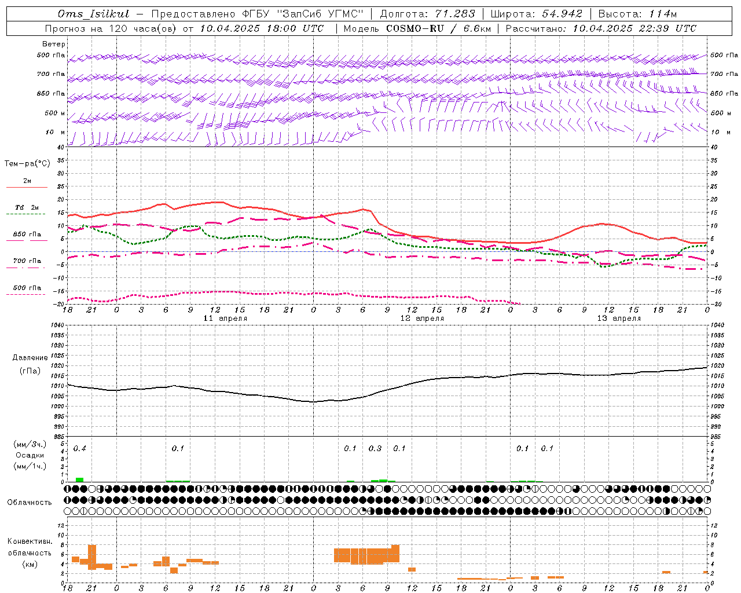The width and height of the screenshot is (741, 593).
Task: Click the Осадки precipitation label
Action: (30, 455)
